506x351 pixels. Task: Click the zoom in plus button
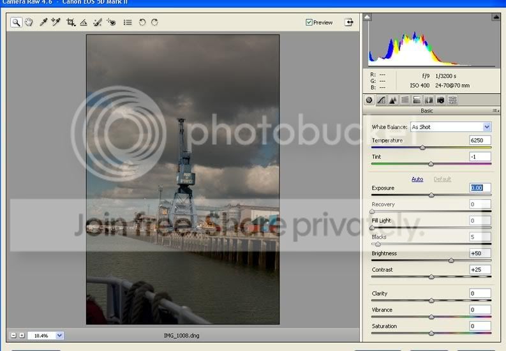(x=21, y=335)
